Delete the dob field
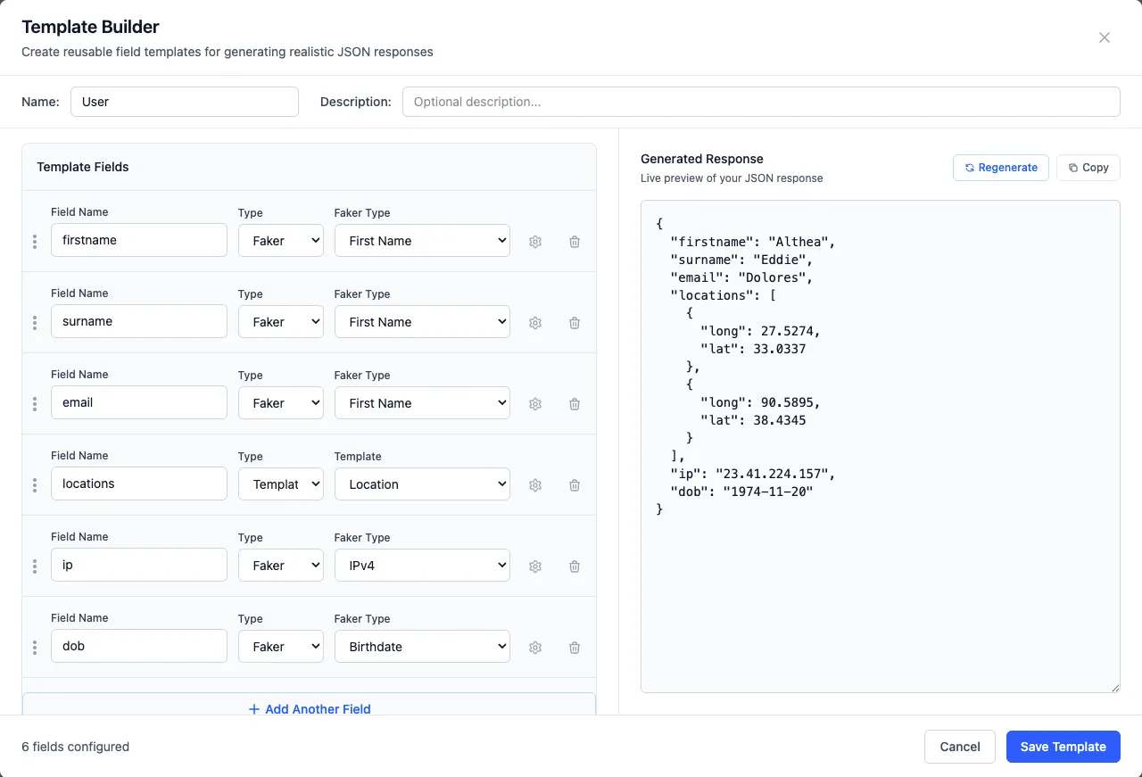The width and height of the screenshot is (1142, 777). pyautogui.click(x=575, y=647)
